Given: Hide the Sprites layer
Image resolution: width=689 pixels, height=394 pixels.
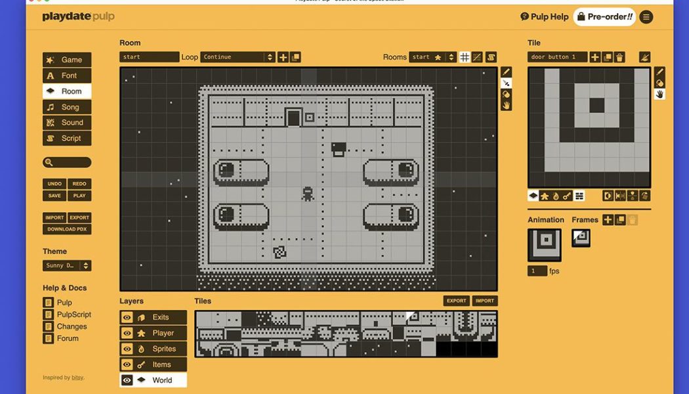Looking at the screenshot, I should (x=127, y=349).
